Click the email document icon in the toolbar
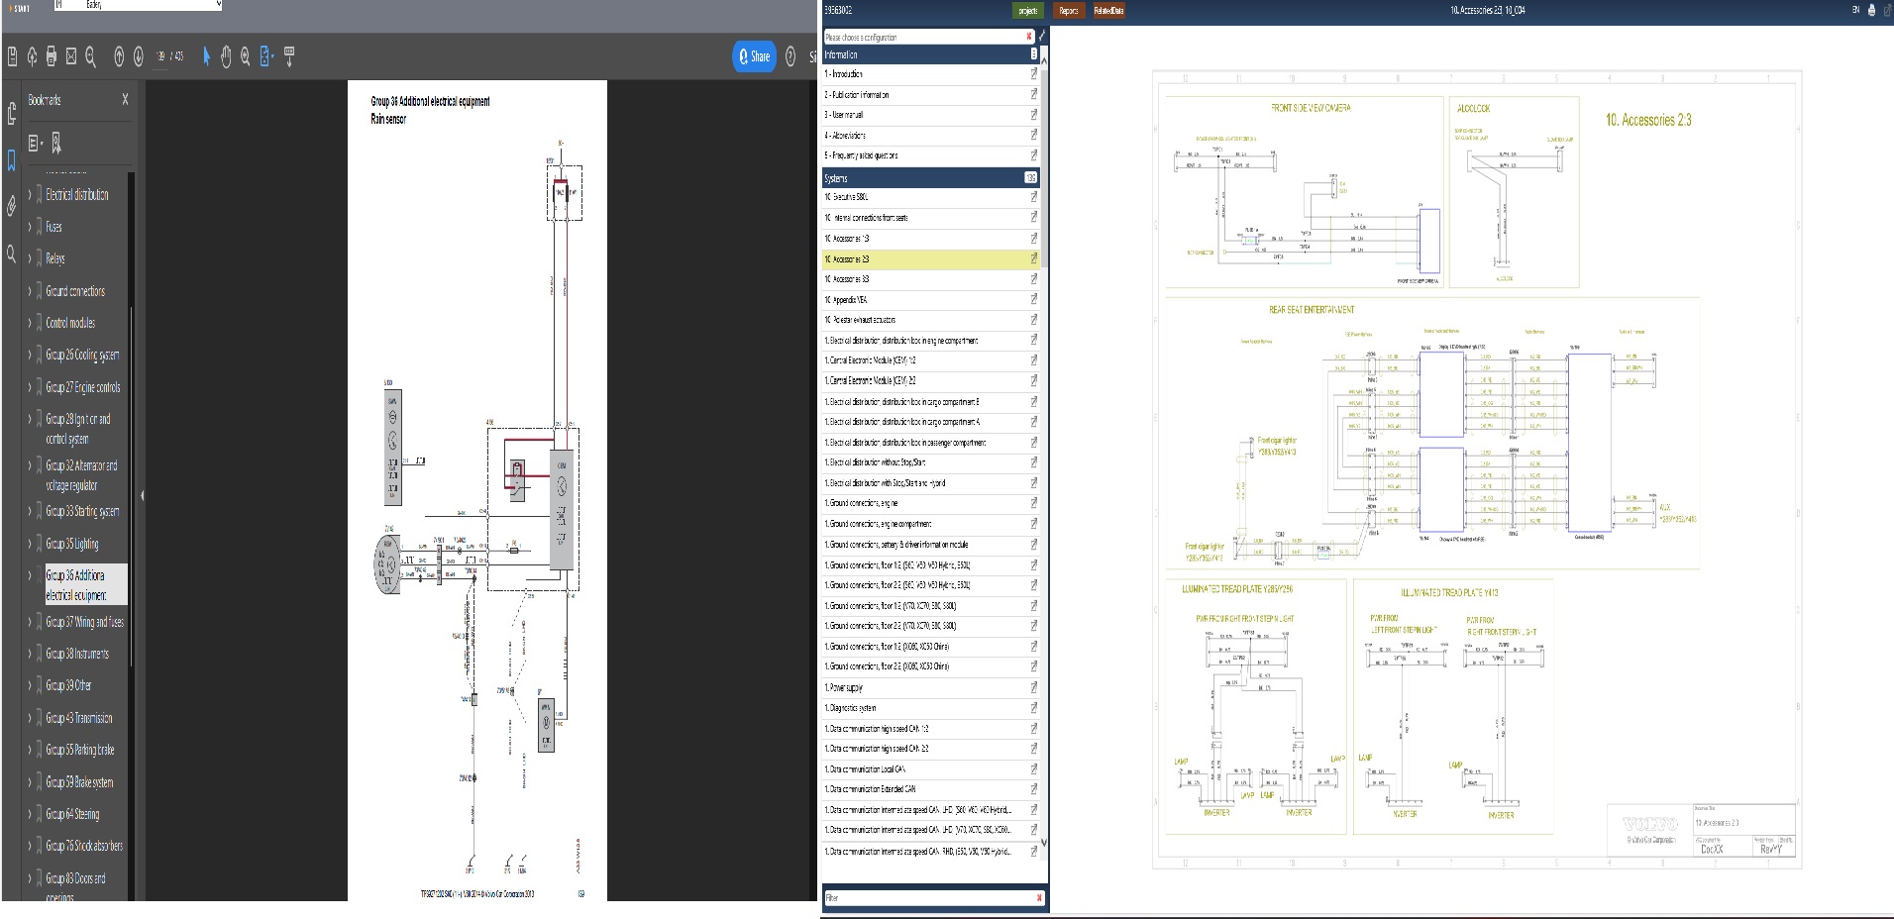 click(x=71, y=56)
